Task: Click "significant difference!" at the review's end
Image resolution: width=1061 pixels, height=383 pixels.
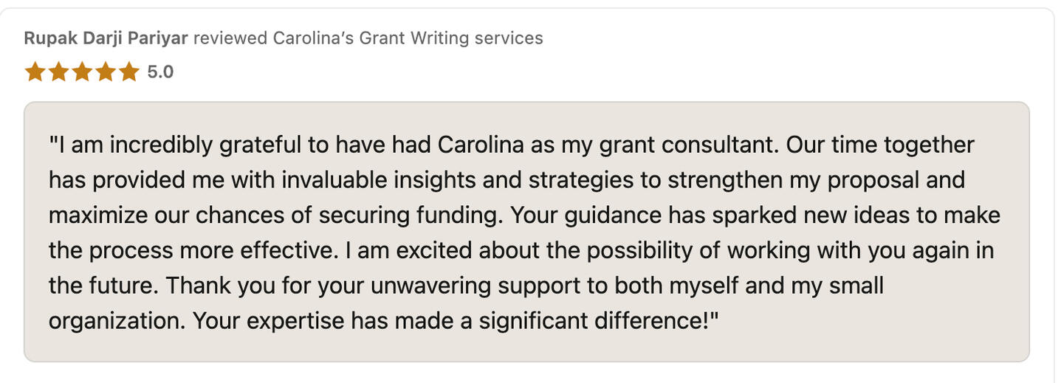Action: click(599, 321)
